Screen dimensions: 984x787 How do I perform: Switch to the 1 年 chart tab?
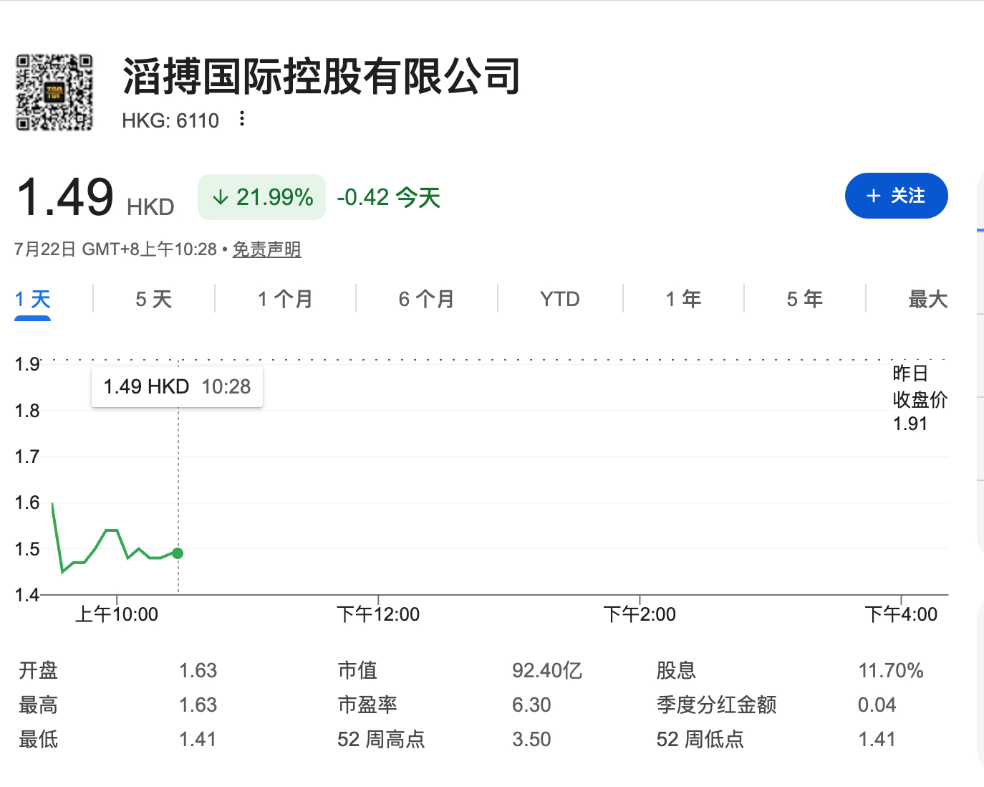pyautogui.click(x=683, y=299)
